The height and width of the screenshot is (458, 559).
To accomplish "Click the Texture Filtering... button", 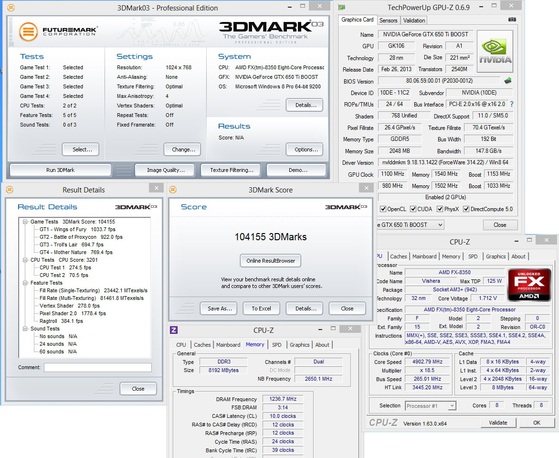I will pos(231,170).
